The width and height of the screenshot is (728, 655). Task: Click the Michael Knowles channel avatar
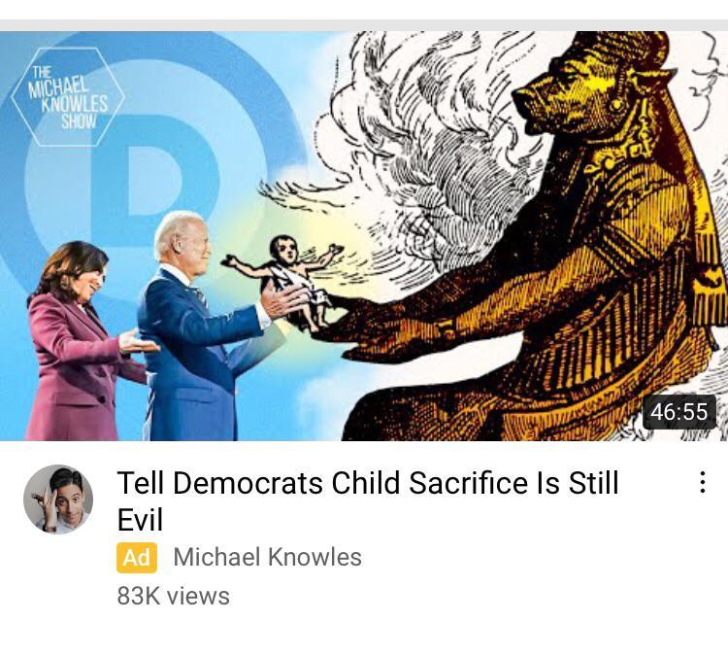[58, 499]
